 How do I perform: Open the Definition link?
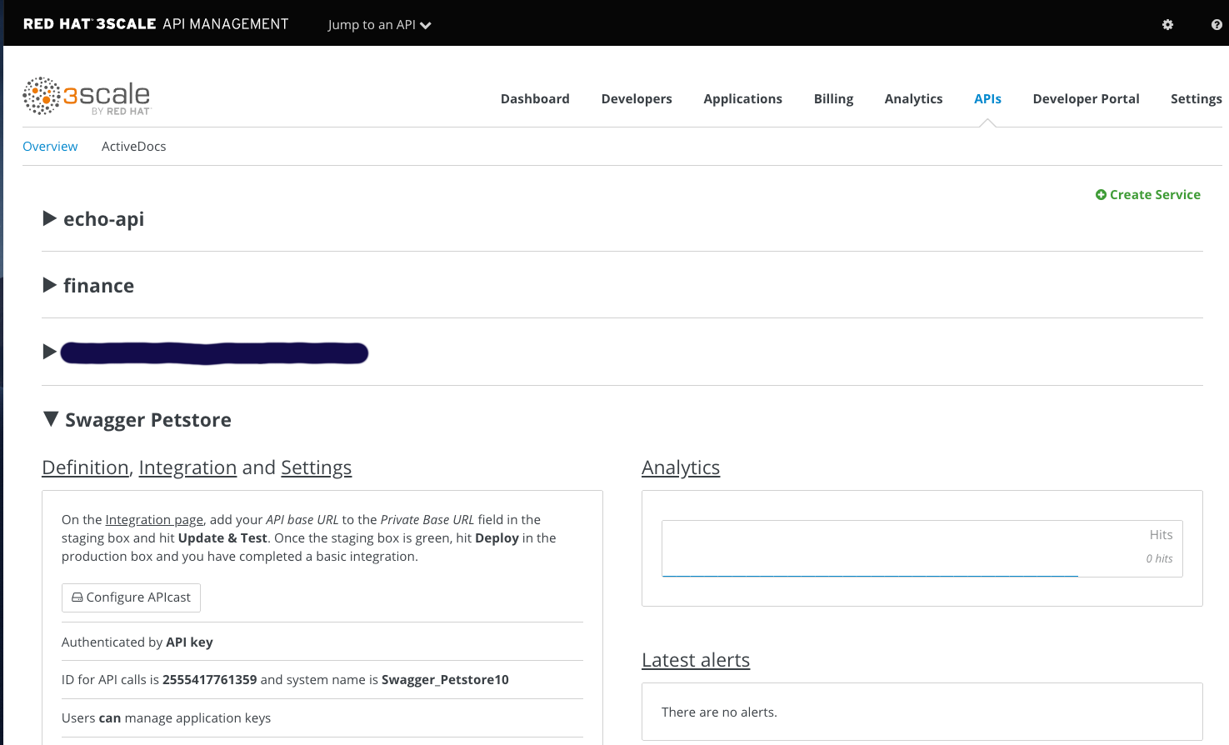pos(85,467)
